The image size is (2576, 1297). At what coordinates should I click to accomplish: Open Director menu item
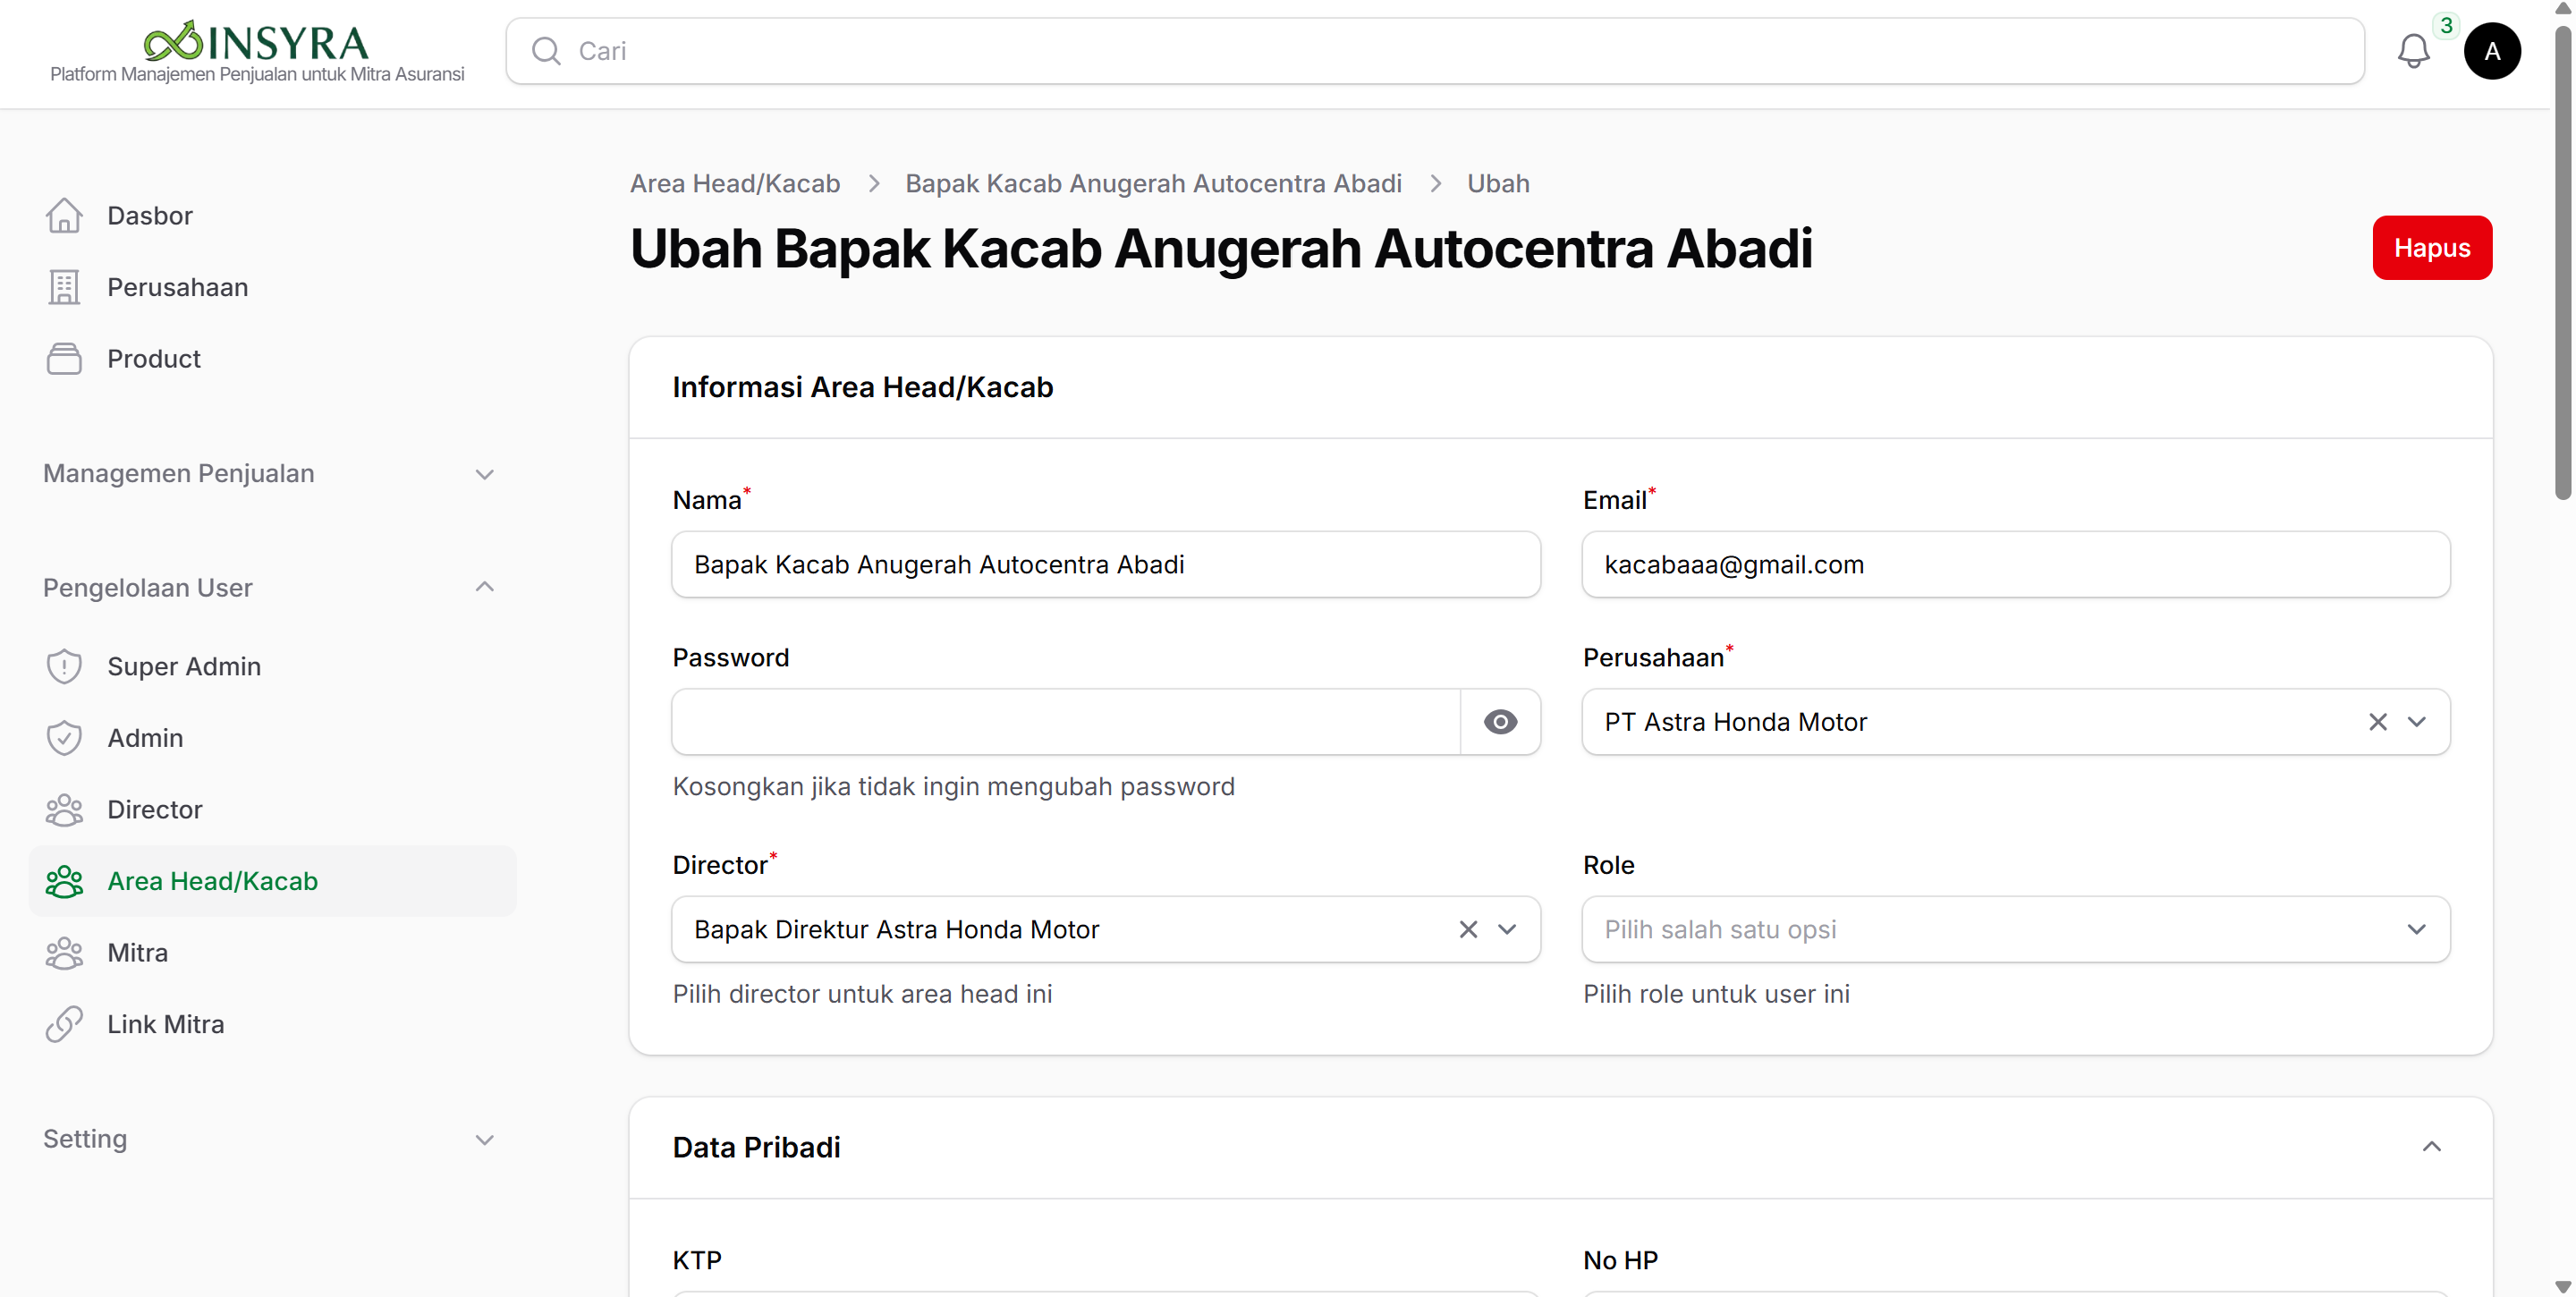(x=271, y=809)
